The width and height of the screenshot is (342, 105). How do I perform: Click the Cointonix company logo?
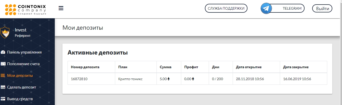(x=25, y=9)
